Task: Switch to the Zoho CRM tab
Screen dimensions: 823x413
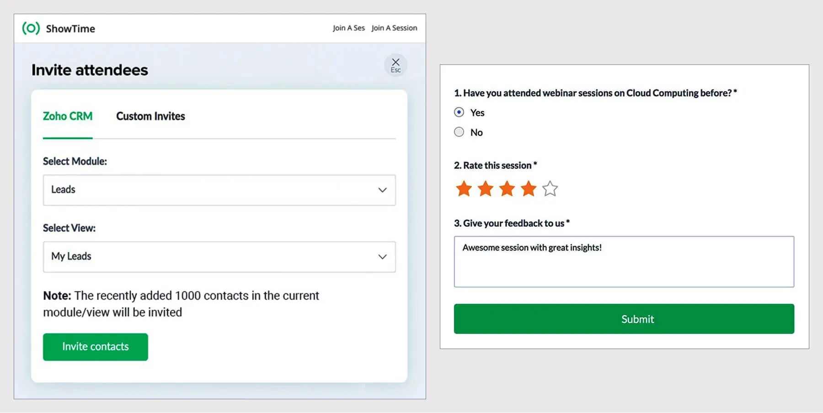Action: pyautogui.click(x=68, y=116)
